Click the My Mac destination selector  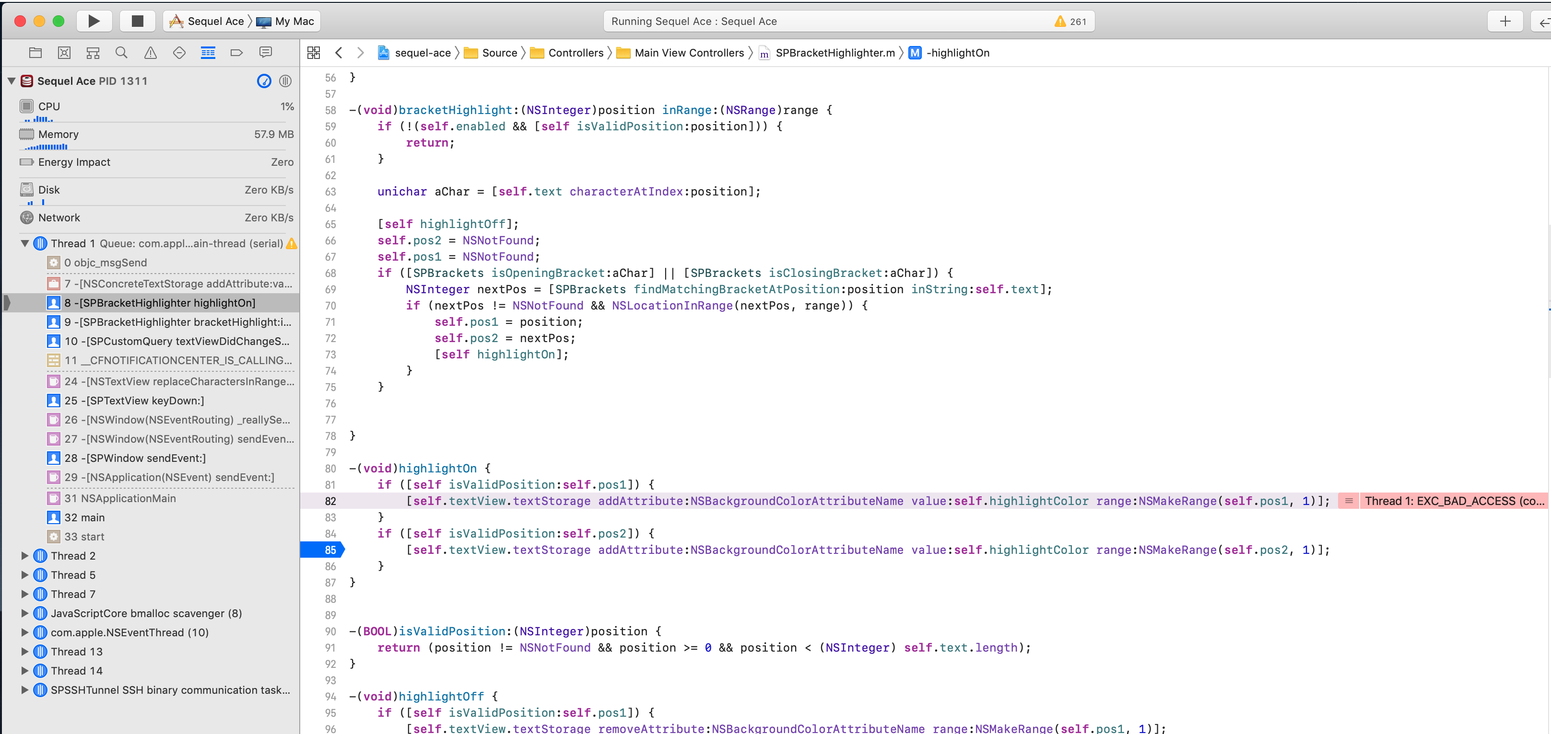[285, 21]
